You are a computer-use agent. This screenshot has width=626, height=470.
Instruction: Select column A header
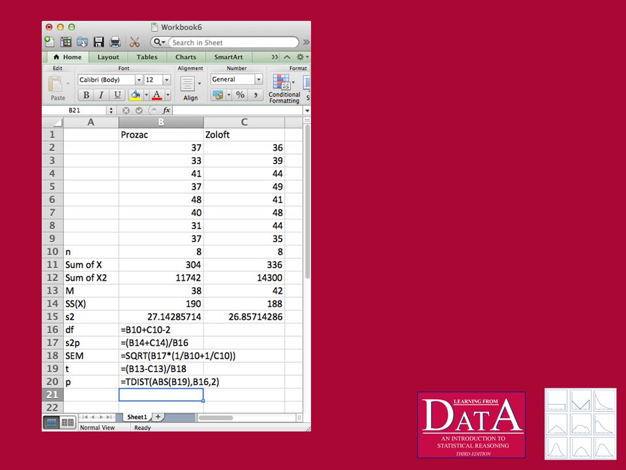(x=91, y=122)
